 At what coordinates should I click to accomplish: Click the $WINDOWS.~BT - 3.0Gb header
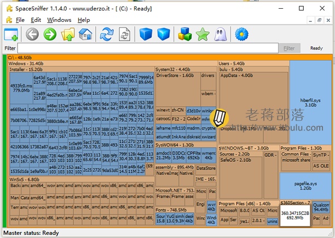(249, 148)
